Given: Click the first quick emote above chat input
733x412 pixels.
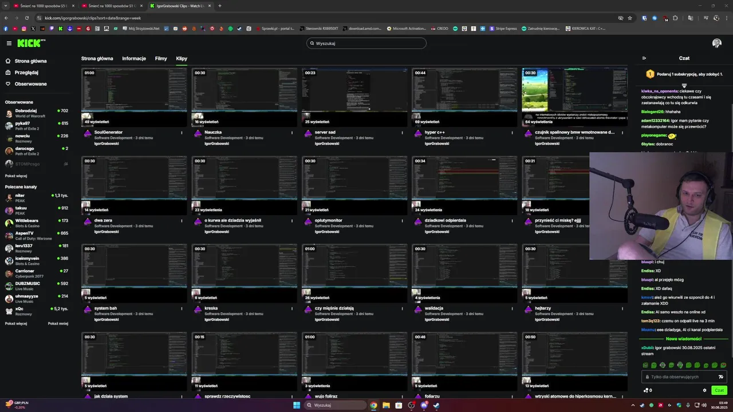Looking at the screenshot, I should [x=645, y=365].
